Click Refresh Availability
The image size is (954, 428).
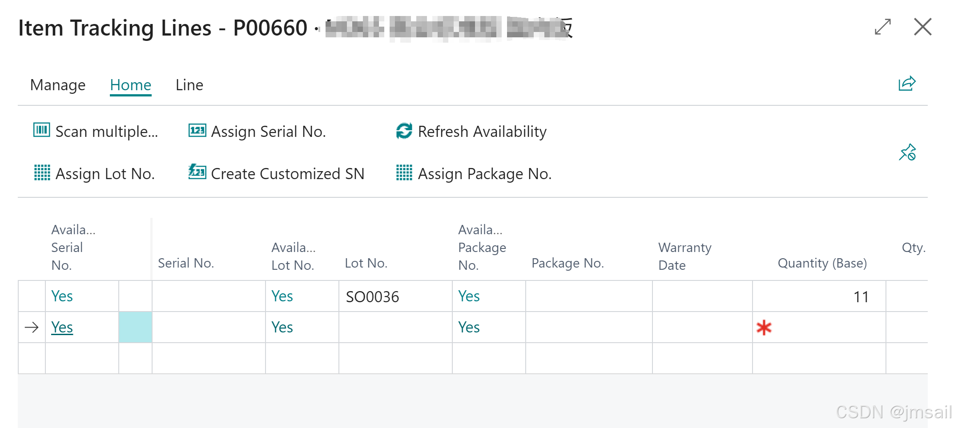(x=482, y=132)
